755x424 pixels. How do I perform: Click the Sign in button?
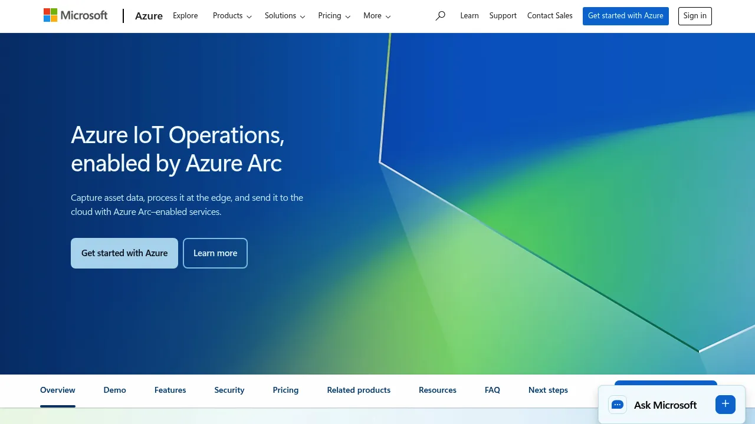(x=695, y=16)
